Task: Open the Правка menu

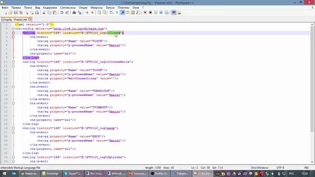Action: (16, 8)
